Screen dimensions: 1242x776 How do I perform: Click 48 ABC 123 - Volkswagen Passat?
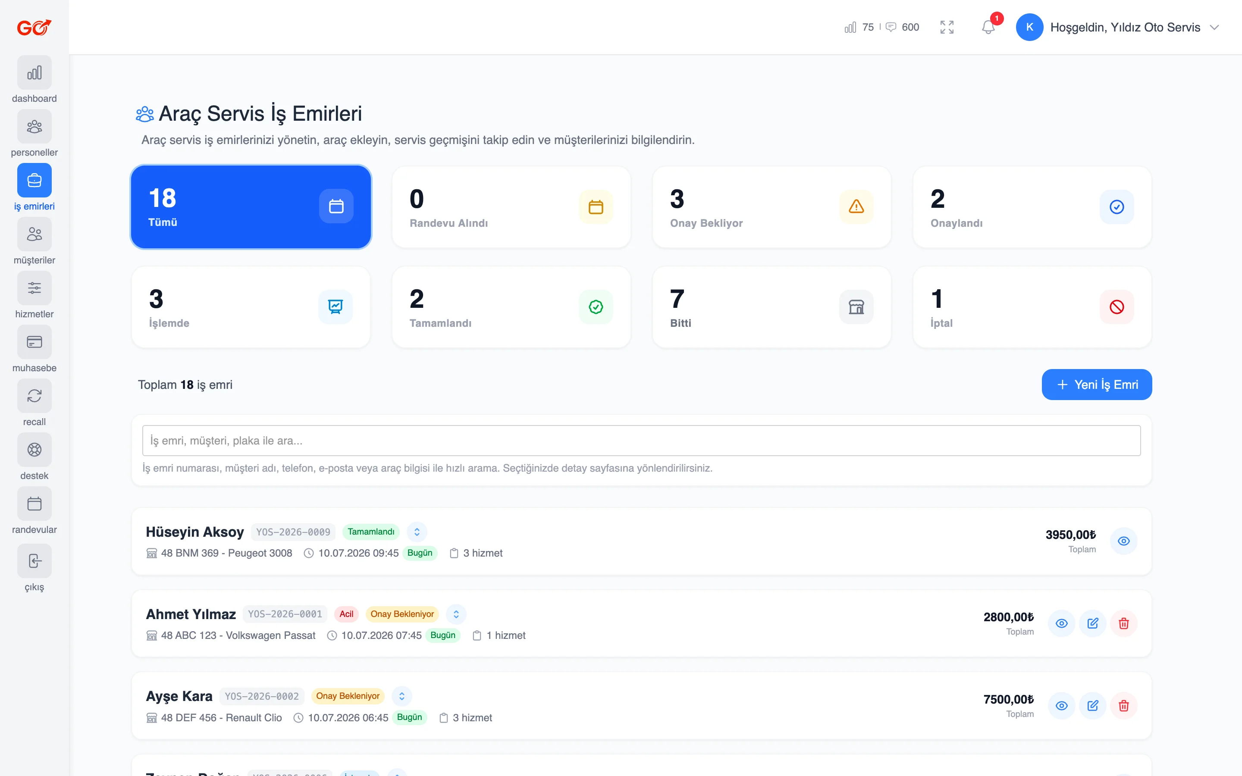[238, 635]
